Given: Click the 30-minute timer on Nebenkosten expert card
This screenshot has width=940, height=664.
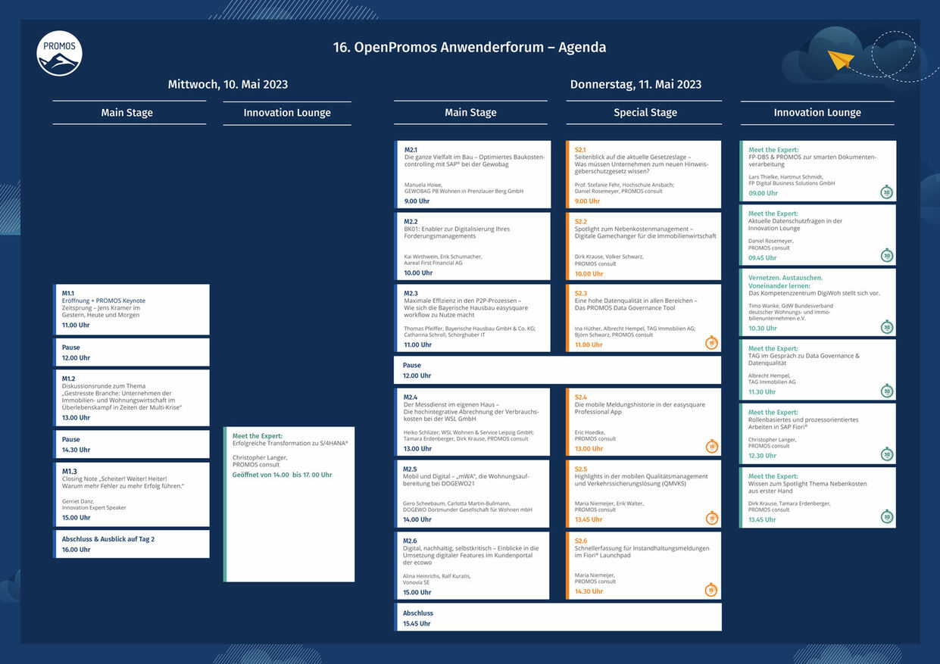Looking at the screenshot, I should 886,518.
